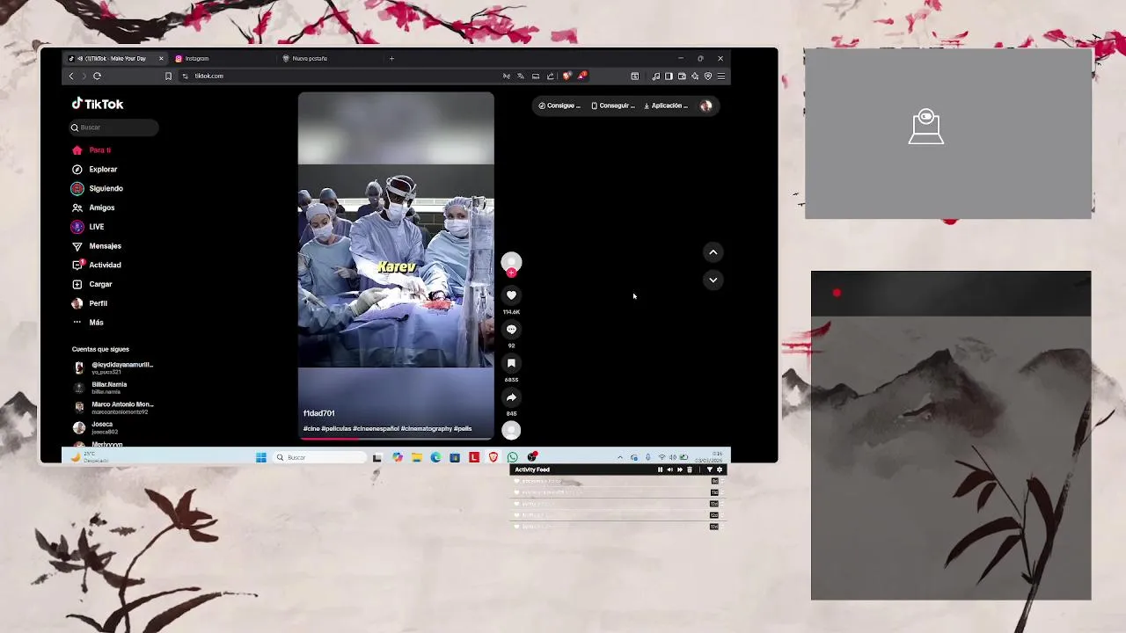Viewport: 1126px width, 633px height.
Task: Click the page share icon in address bar
Action: click(551, 76)
